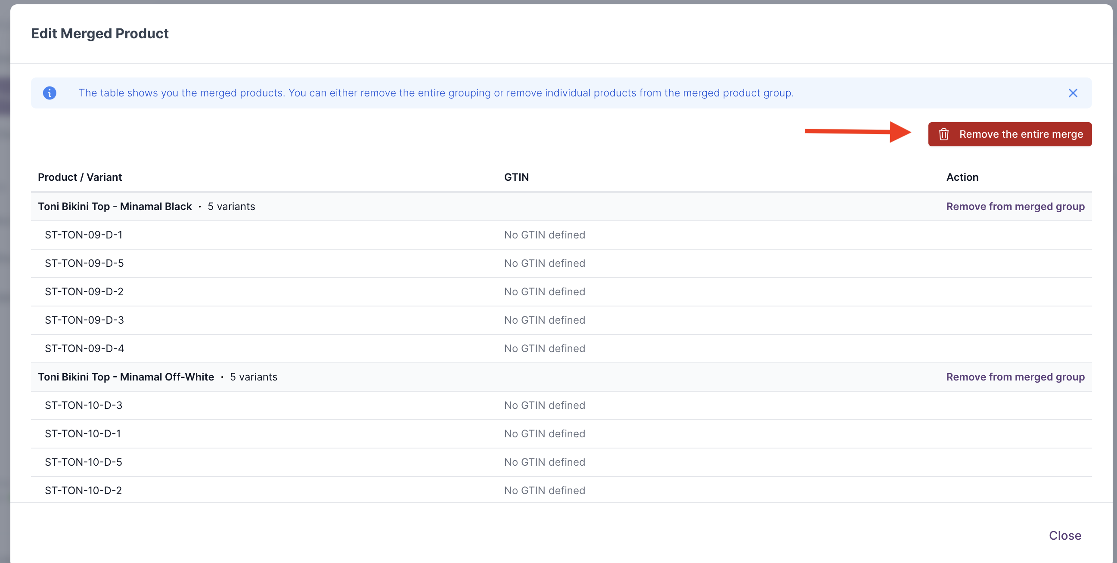Click GTIN cell for ST-TON-10-D-3

click(545, 405)
